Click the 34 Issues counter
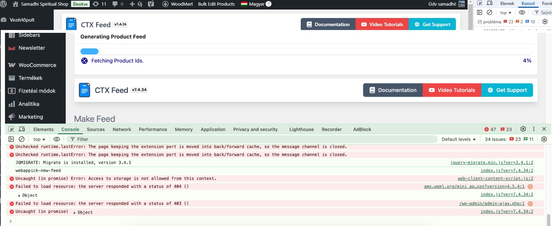This screenshot has height=226, width=552. 509,139
